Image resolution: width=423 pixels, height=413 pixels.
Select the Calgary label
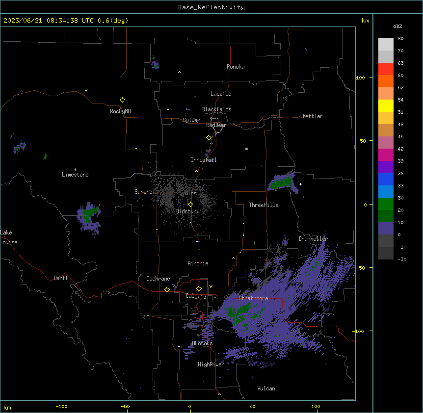[x=196, y=296]
